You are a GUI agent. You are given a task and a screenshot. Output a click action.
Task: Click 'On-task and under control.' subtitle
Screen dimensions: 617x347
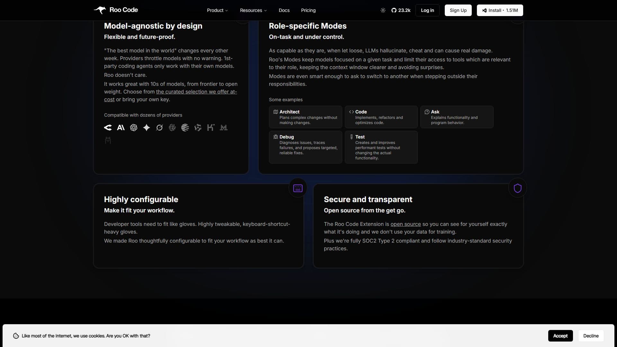307,37
